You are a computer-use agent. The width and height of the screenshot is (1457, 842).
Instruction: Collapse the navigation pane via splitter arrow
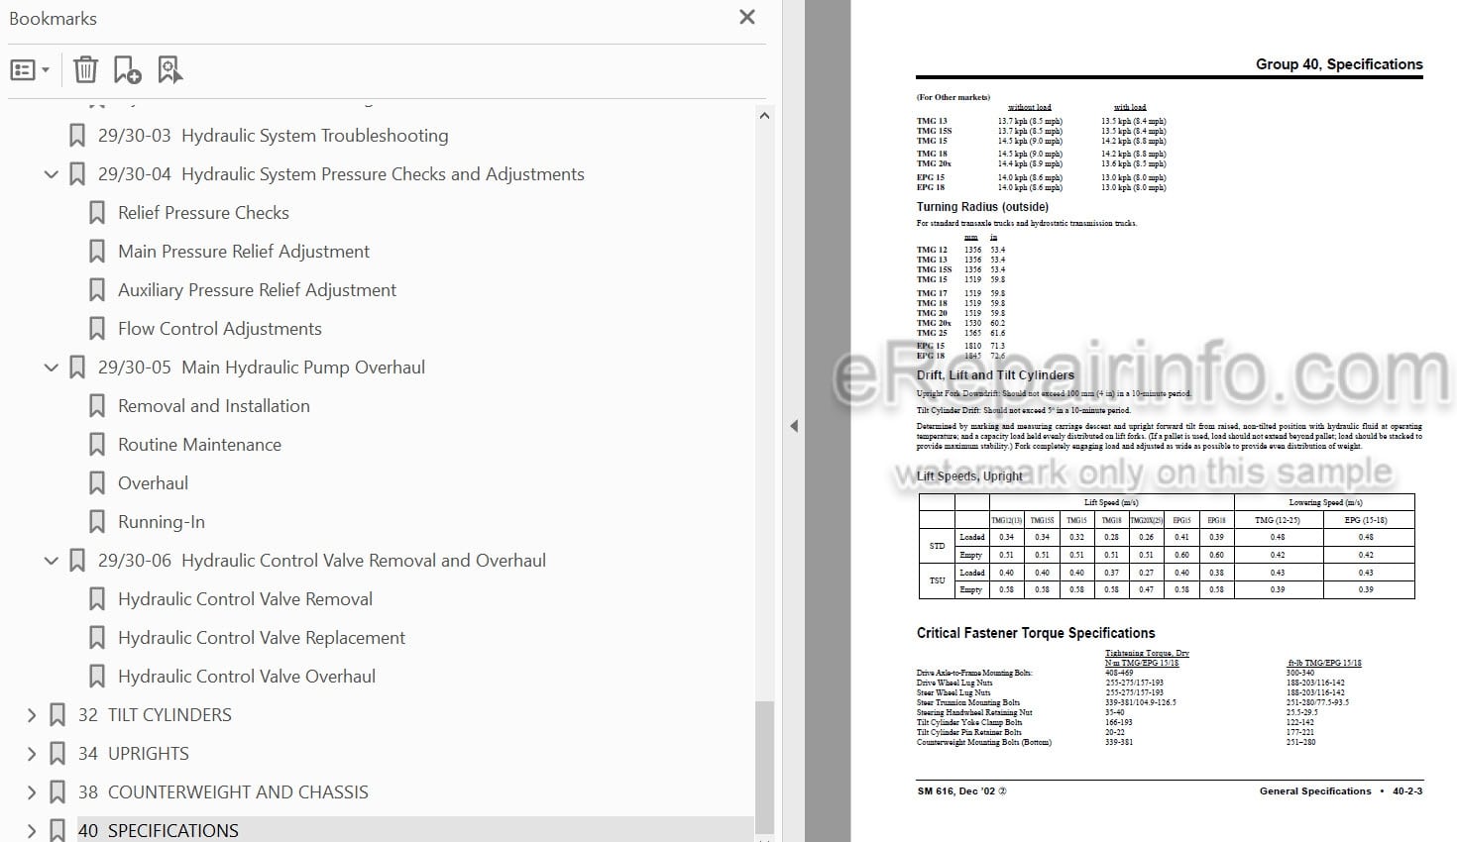click(x=794, y=426)
